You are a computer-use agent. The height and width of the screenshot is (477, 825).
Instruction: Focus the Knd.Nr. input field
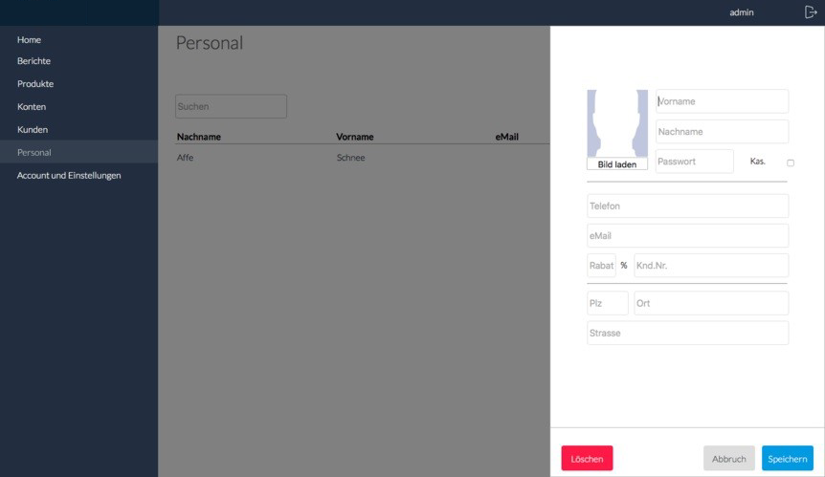pyautogui.click(x=711, y=266)
